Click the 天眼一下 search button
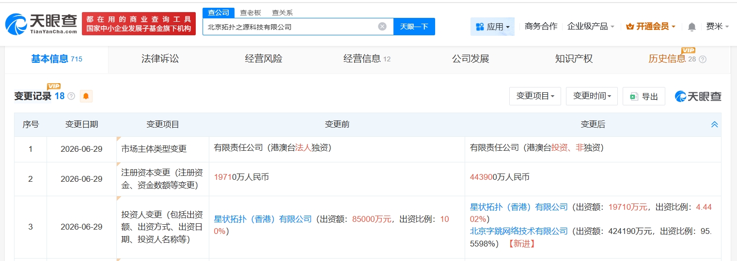The width and height of the screenshot is (737, 261). click(x=414, y=27)
